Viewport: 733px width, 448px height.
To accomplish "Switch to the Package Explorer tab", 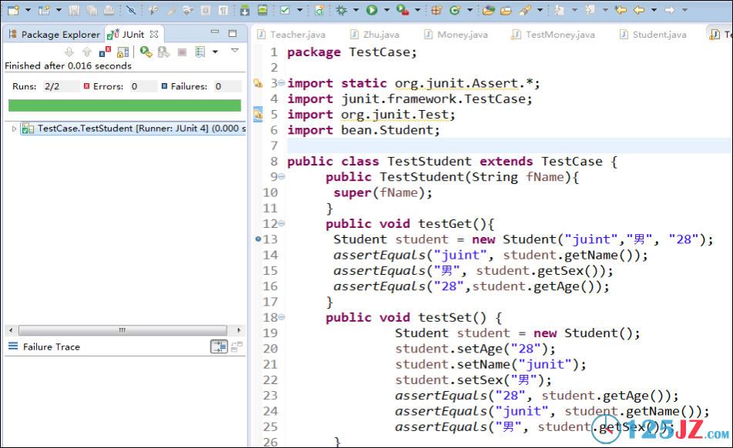I will (54, 35).
